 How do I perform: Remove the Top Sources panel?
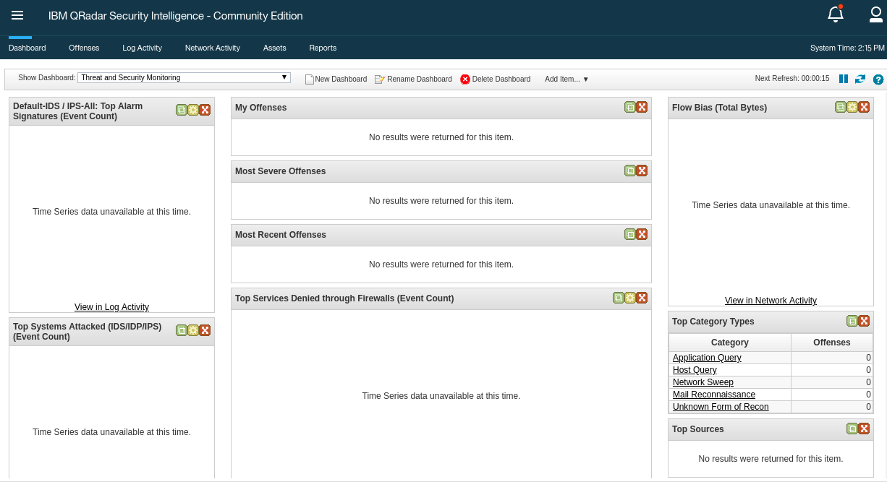864,429
